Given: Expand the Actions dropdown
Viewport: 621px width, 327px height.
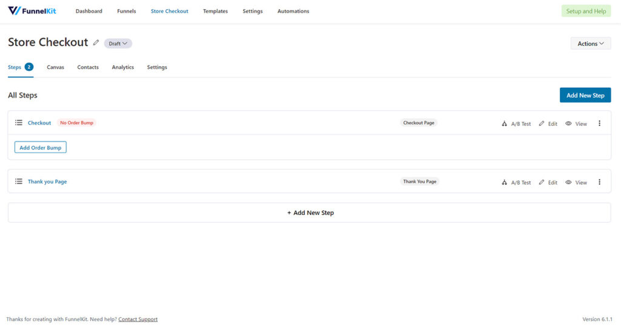Looking at the screenshot, I should pyautogui.click(x=591, y=44).
